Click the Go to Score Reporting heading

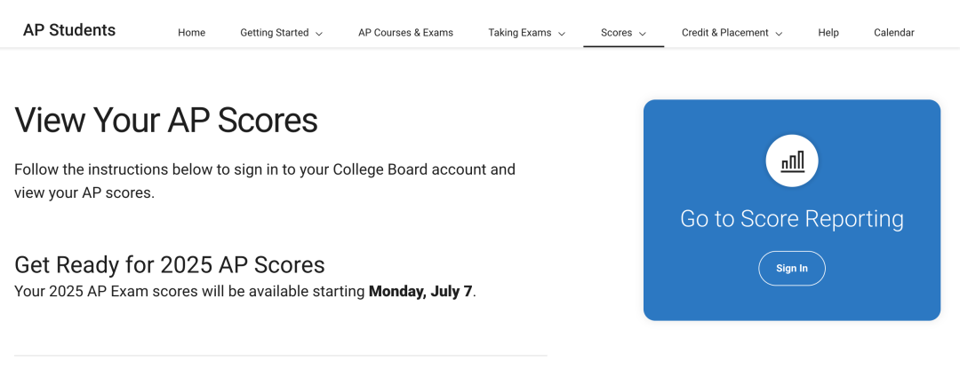tap(792, 218)
